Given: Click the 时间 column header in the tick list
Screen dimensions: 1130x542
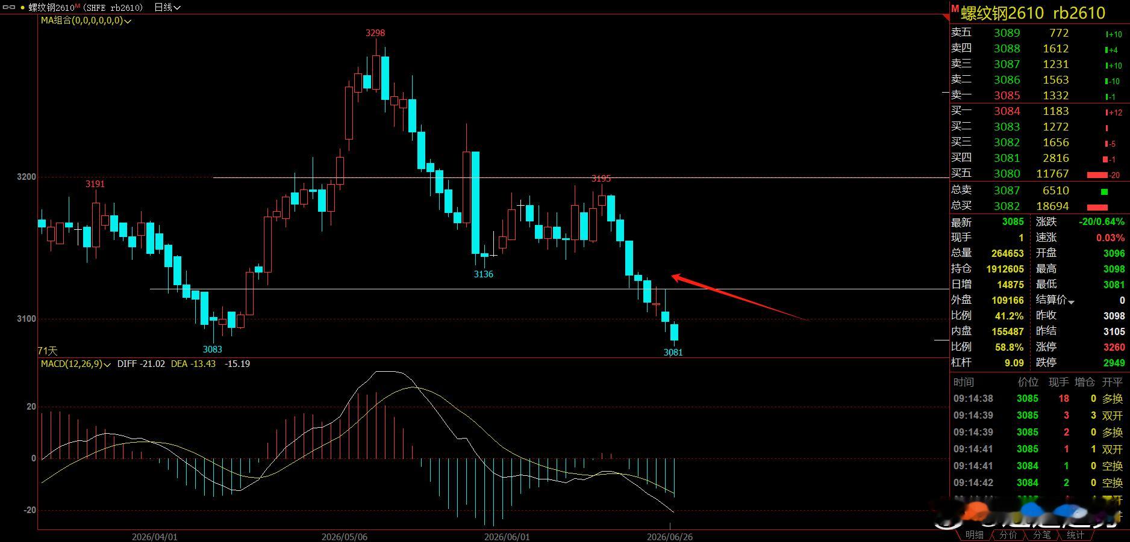Looking at the screenshot, I should click(963, 382).
